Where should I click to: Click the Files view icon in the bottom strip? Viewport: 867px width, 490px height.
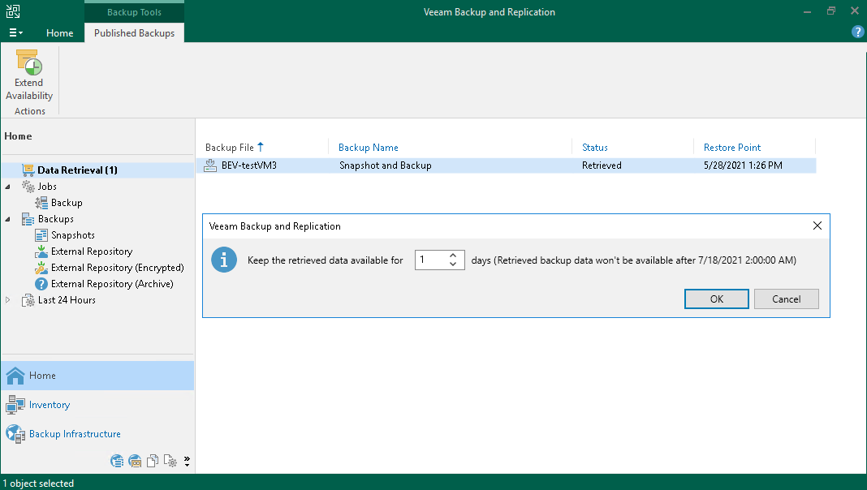pyautogui.click(x=152, y=462)
